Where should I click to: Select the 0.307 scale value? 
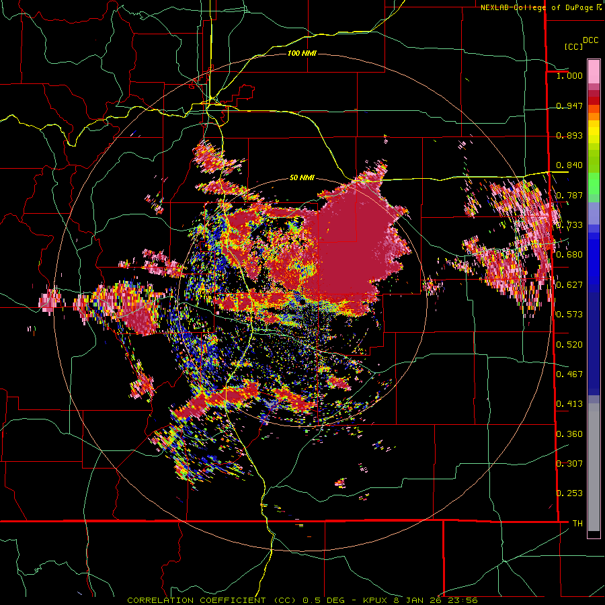click(569, 464)
